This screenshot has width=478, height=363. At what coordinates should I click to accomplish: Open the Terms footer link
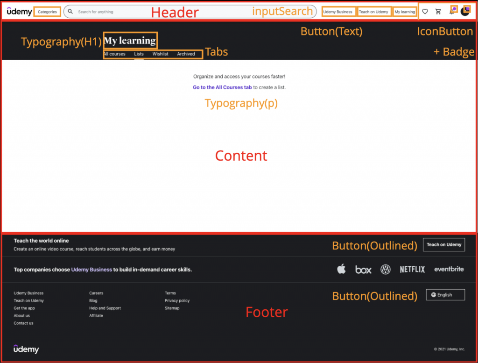point(170,293)
